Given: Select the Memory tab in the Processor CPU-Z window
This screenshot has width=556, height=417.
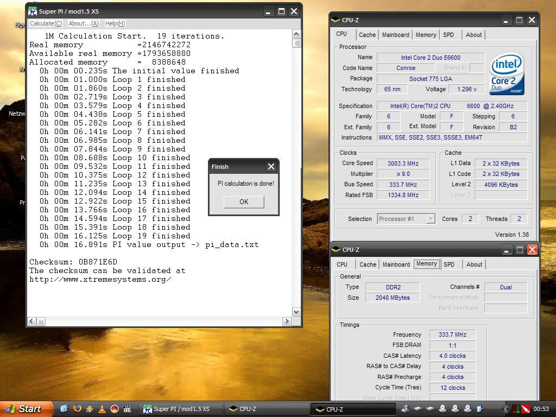Looking at the screenshot, I should (x=426, y=35).
